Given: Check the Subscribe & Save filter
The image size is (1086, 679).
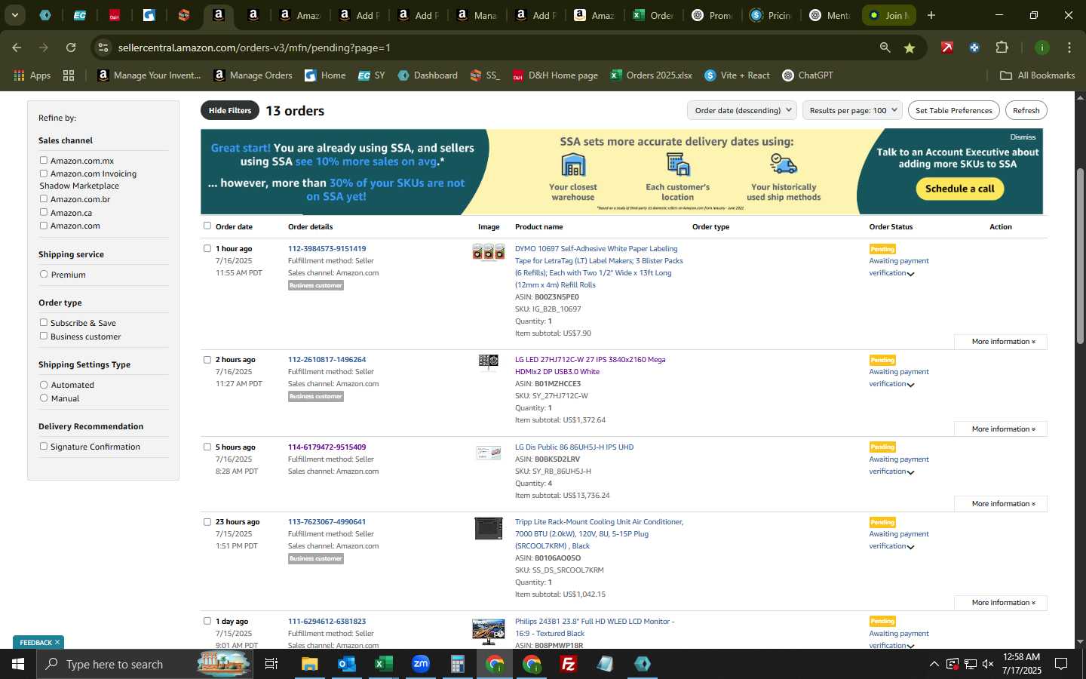Looking at the screenshot, I should pyautogui.click(x=44, y=322).
